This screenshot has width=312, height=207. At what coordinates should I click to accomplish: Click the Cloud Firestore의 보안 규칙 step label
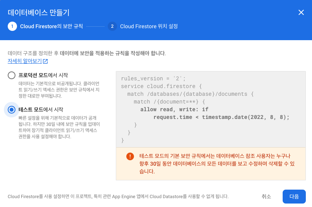(51, 26)
